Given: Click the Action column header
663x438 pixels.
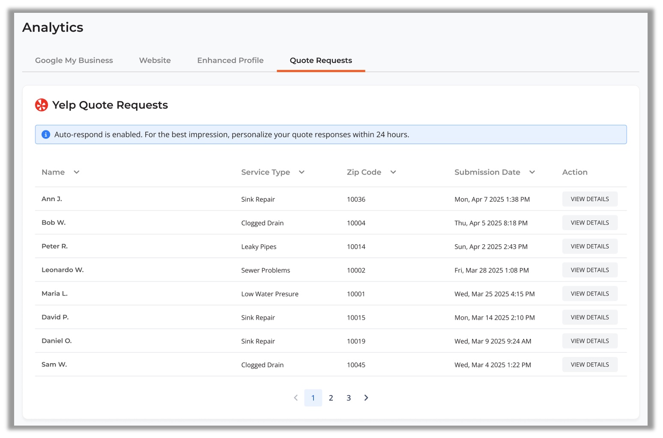Looking at the screenshot, I should pyautogui.click(x=575, y=172).
